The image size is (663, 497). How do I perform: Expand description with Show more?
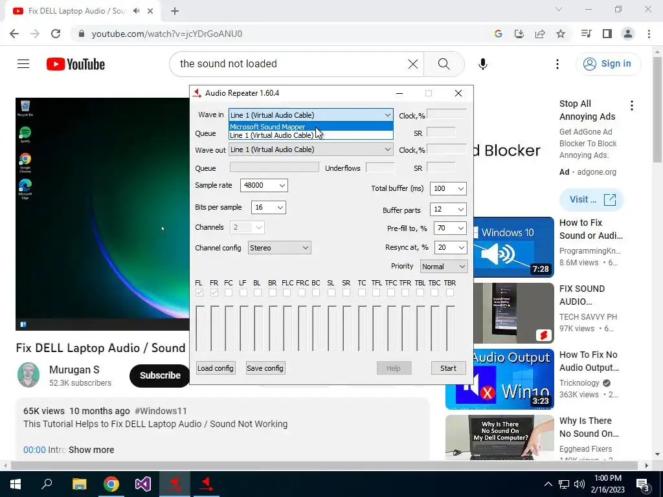[91, 450]
